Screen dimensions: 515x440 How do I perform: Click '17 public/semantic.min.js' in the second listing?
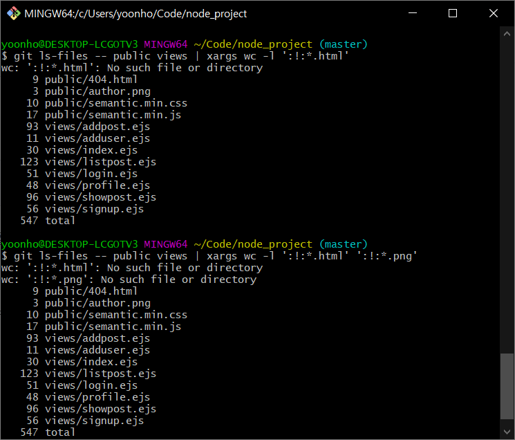[104, 327]
